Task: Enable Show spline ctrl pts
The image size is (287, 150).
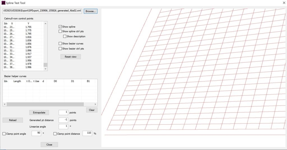Action: click(60, 31)
